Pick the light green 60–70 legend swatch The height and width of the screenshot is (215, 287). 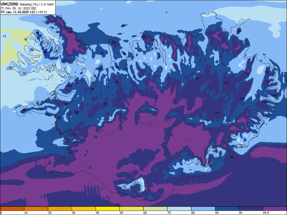point(155,209)
